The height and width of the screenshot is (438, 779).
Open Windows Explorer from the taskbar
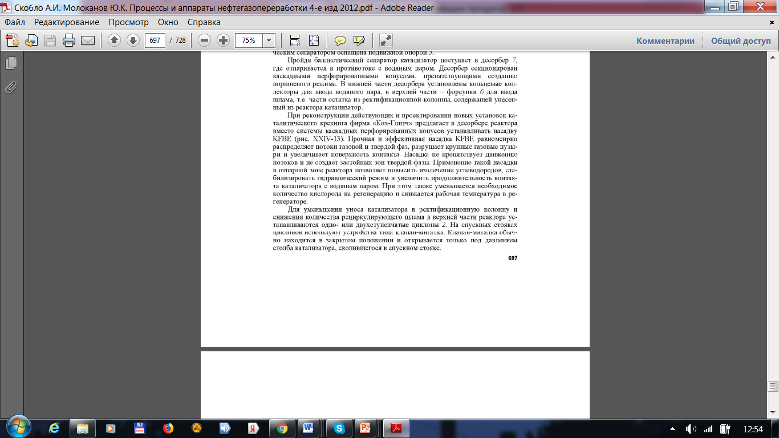click(x=83, y=428)
